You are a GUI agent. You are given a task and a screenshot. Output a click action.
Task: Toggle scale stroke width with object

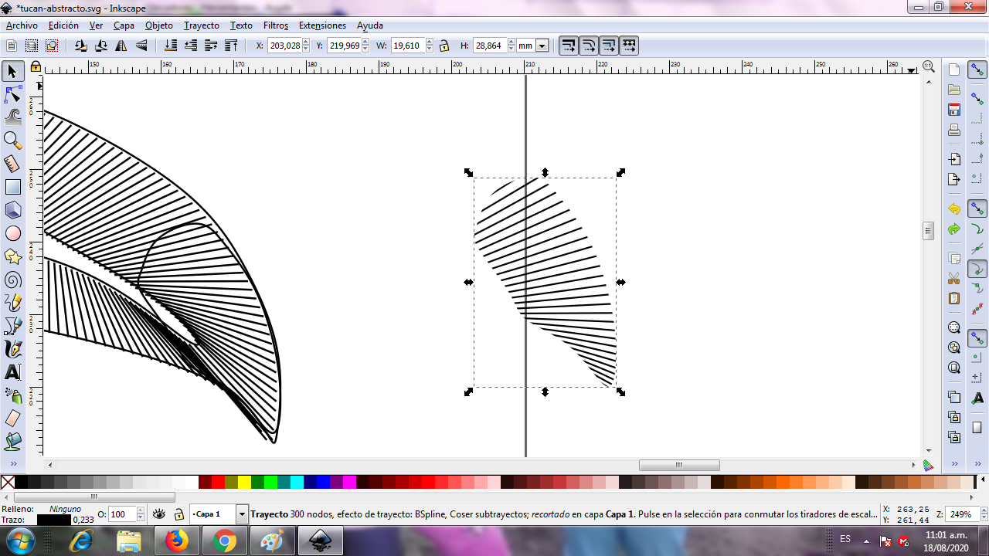pos(569,46)
